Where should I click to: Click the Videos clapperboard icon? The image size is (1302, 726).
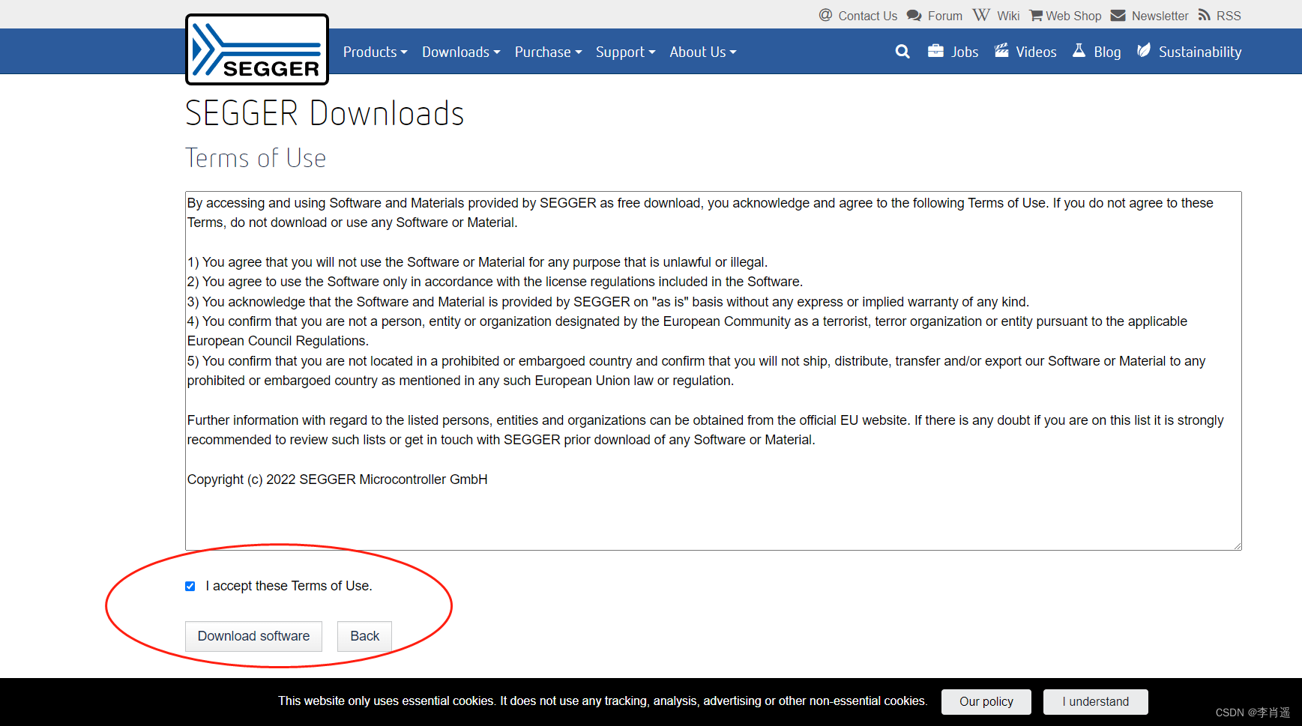[x=1001, y=51]
